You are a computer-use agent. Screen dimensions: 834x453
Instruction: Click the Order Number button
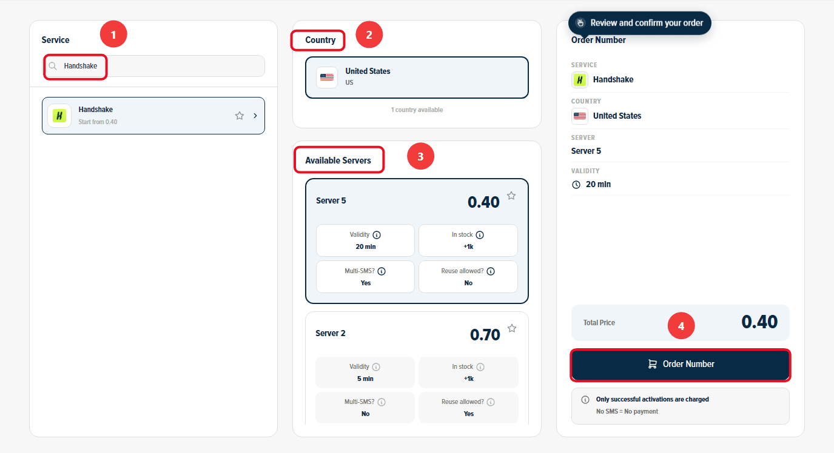681,365
